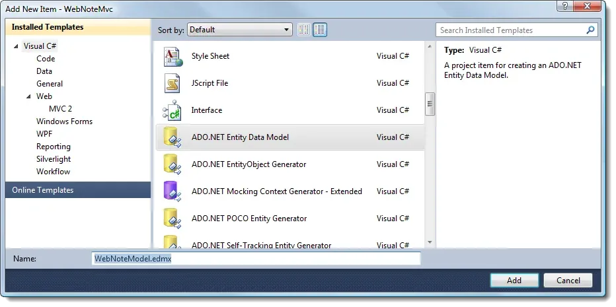This screenshot has height=307, width=616.
Task: Select the Silverlight category
Action: coord(54,159)
